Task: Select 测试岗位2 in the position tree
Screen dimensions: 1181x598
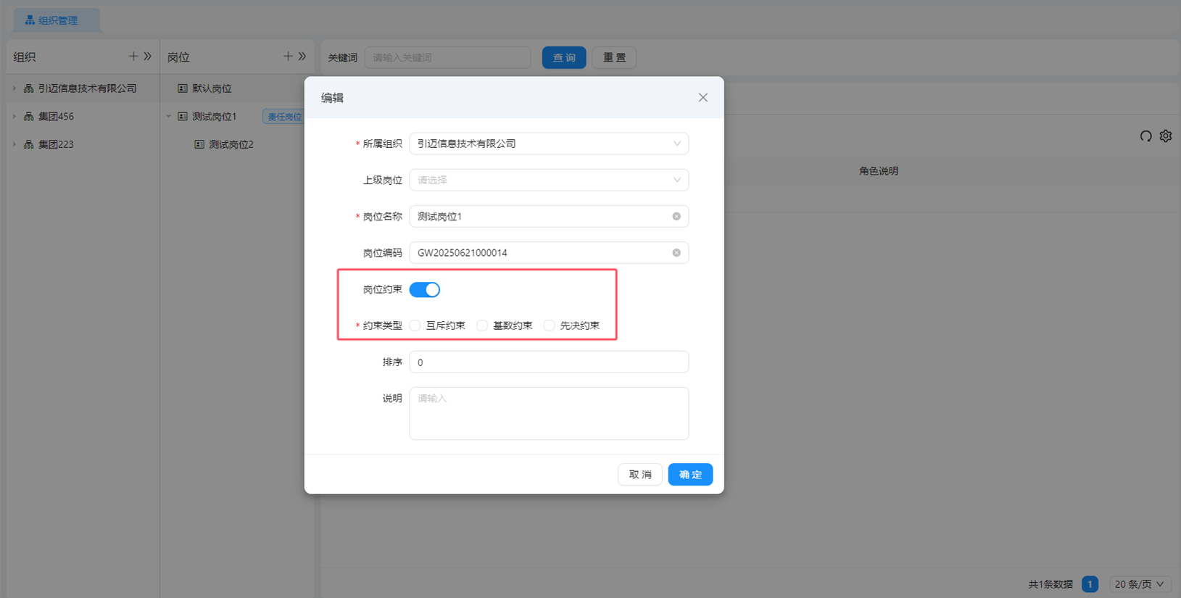Action: [x=231, y=144]
